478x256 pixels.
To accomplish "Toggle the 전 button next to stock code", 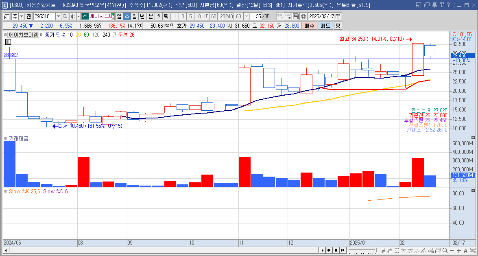I will pyautogui.click(x=29, y=16).
